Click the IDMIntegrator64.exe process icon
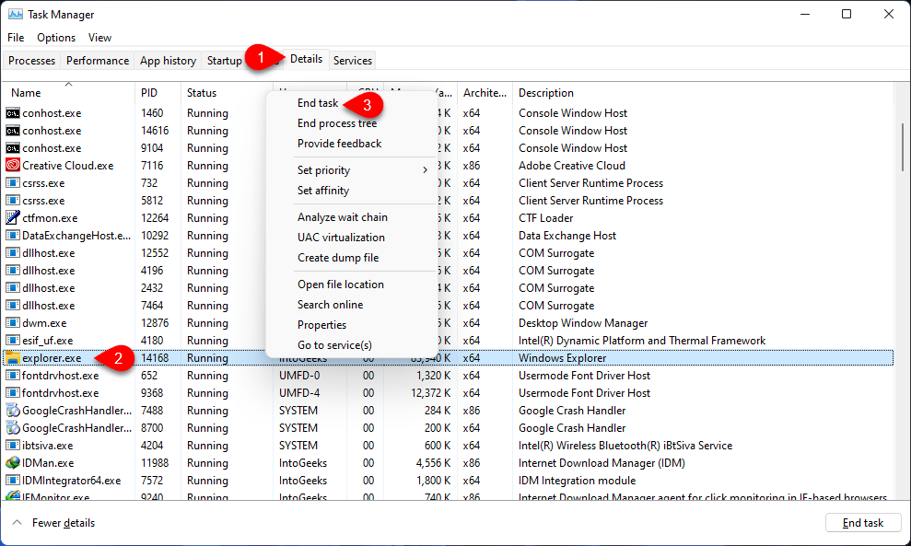This screenshot has height=546, width=911. 12,480
